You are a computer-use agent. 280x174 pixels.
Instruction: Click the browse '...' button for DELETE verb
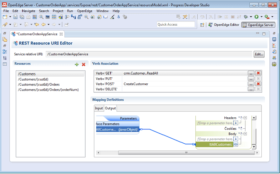[251, 89]
